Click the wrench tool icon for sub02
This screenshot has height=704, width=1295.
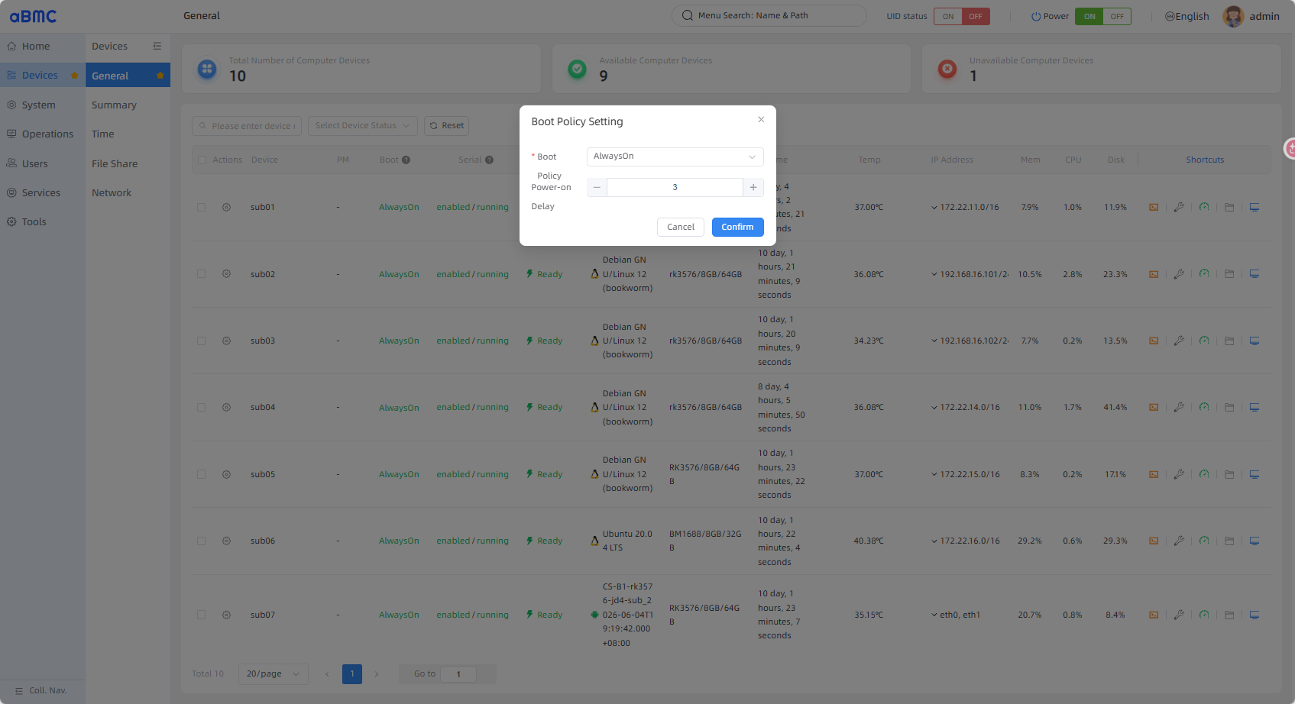[1179, 274]
